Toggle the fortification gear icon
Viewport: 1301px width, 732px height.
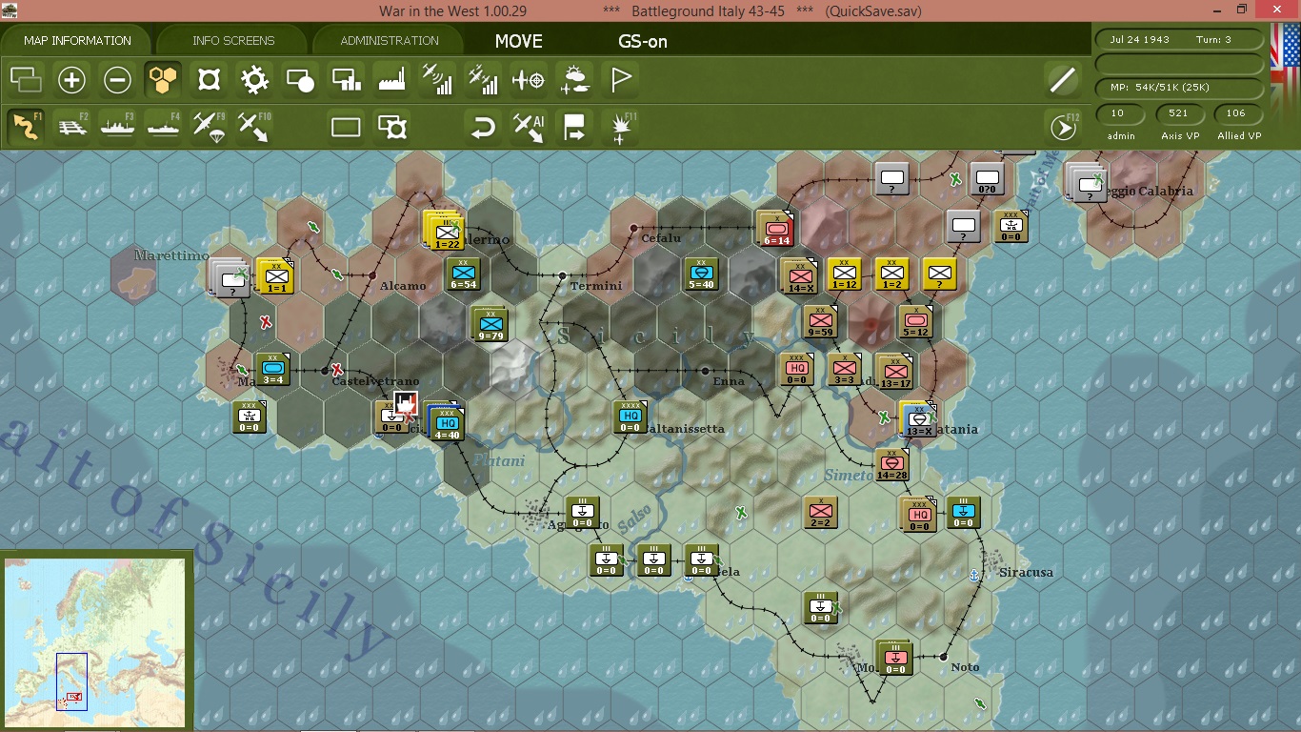(254, 80)
